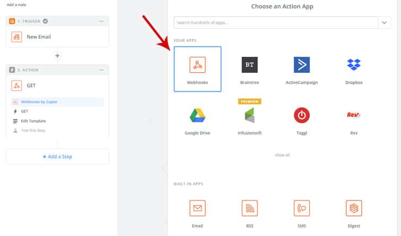Pick the Toggl app icon
This screenshot has width=401, height=236.
[301, 115]
